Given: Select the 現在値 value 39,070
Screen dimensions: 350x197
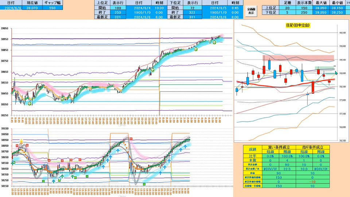Looking at the screenshot, I should pos(32,8).
